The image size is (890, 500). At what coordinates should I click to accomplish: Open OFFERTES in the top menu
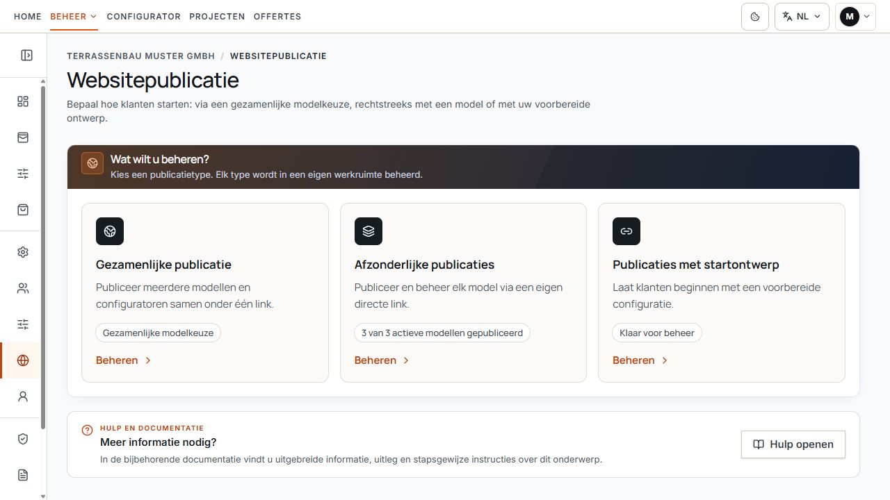(x=277, y=17)
